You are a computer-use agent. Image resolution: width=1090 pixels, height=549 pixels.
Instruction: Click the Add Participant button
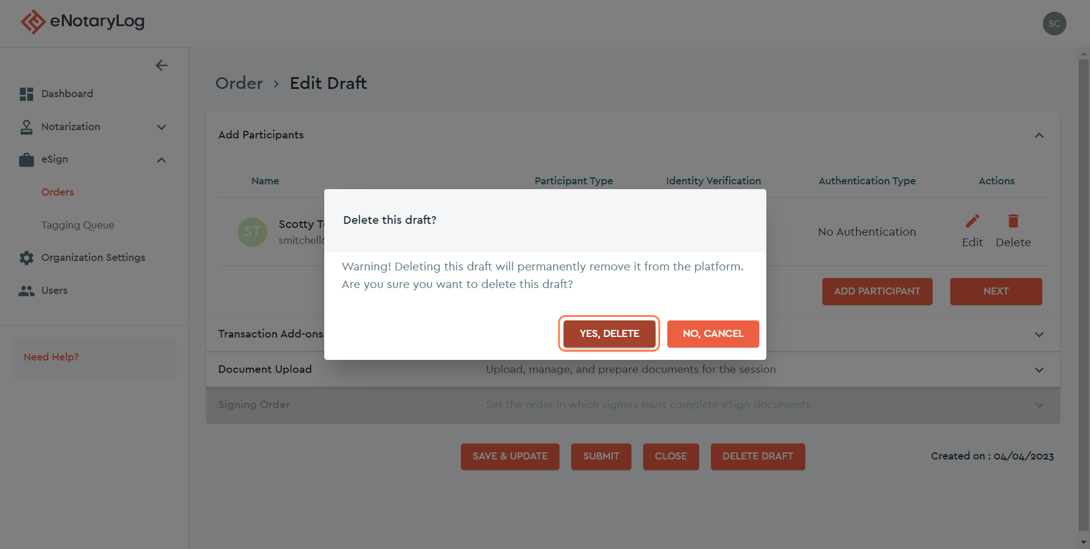pyautogui.click(x=877, y=292)
